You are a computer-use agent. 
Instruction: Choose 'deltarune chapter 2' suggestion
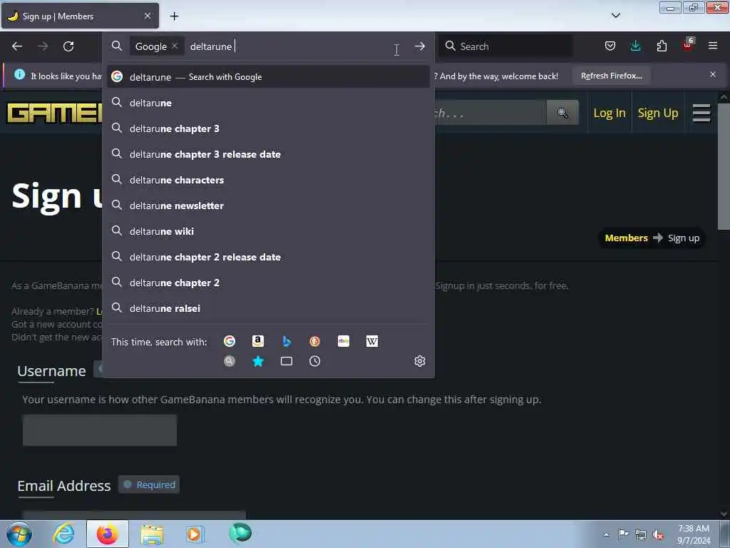[268, 283]
